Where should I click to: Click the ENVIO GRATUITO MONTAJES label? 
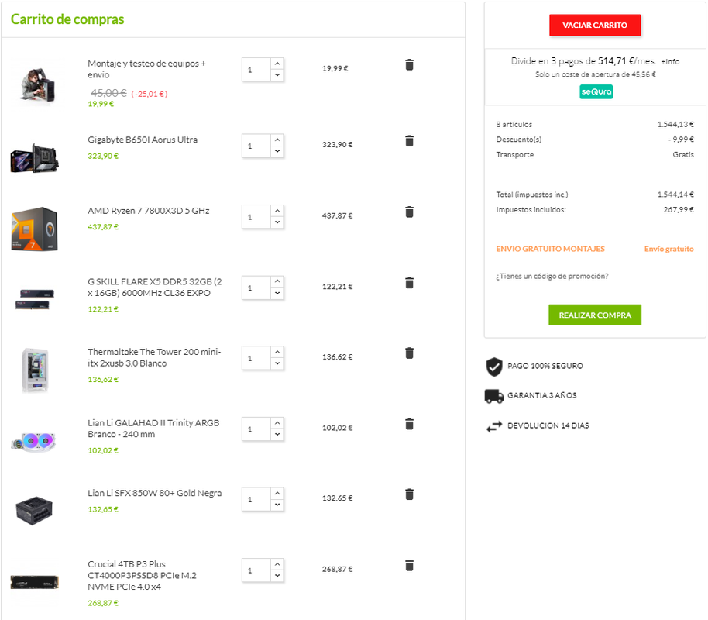[x=551, y=249]
